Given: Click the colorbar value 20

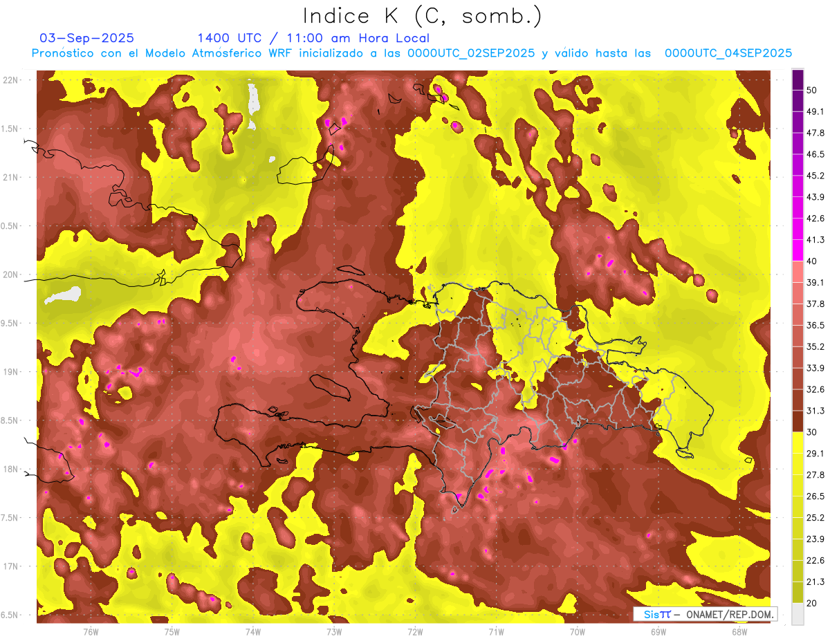Looking at the screenshot, I should (812, 603).
